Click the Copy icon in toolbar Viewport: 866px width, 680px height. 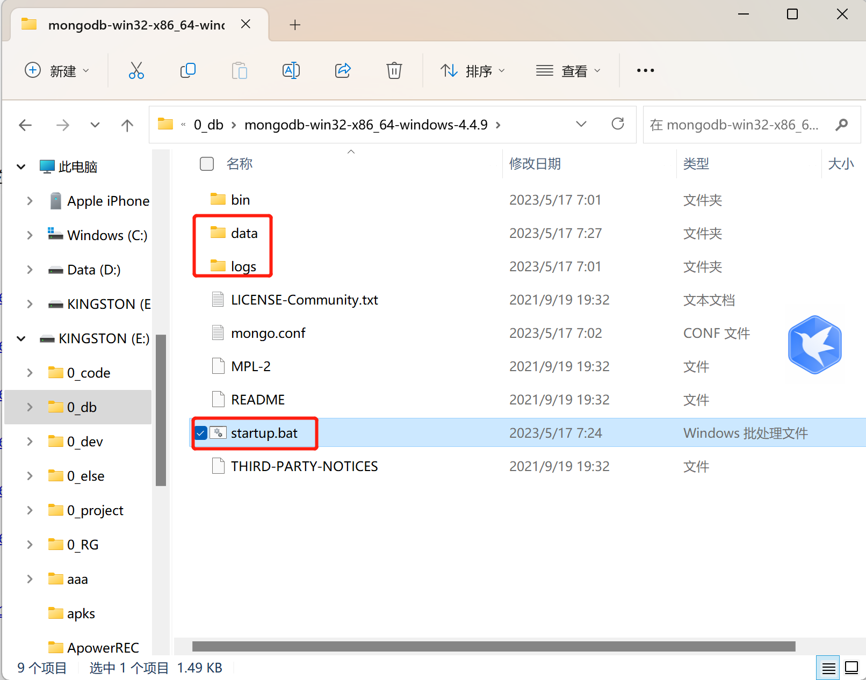click(188, 70)
